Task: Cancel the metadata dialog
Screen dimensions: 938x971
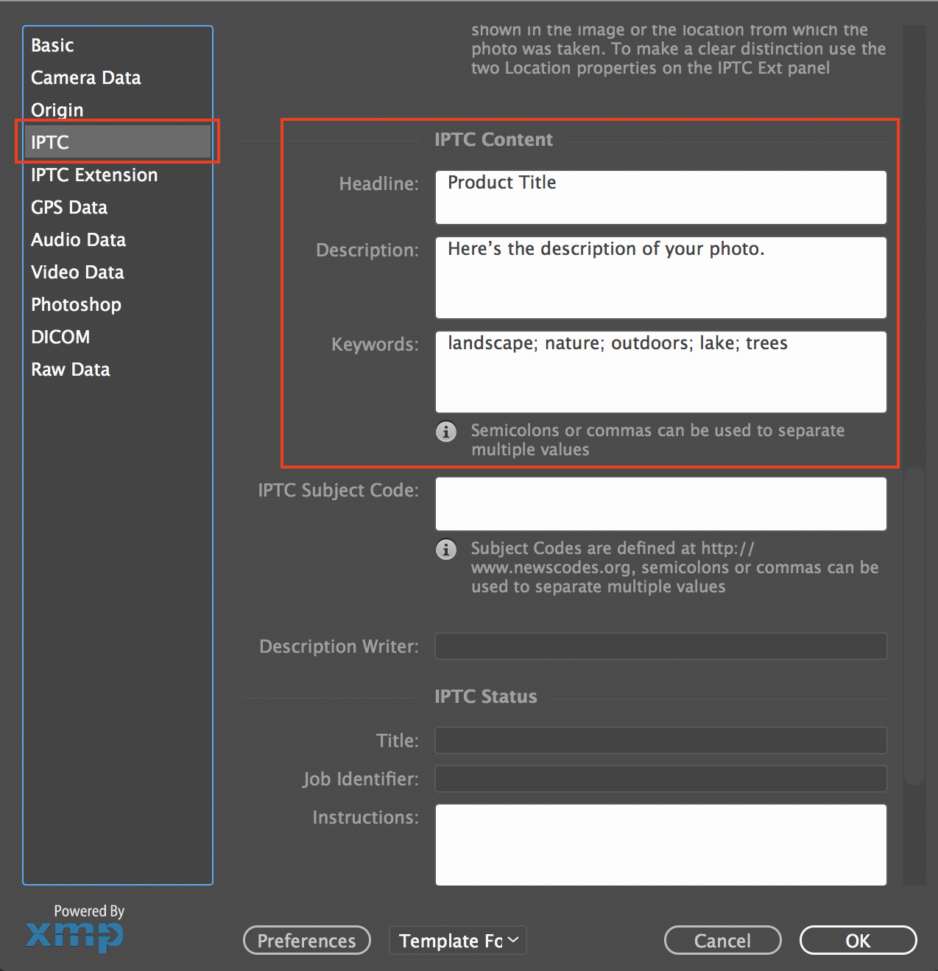Action: click(x=722, y=940)
